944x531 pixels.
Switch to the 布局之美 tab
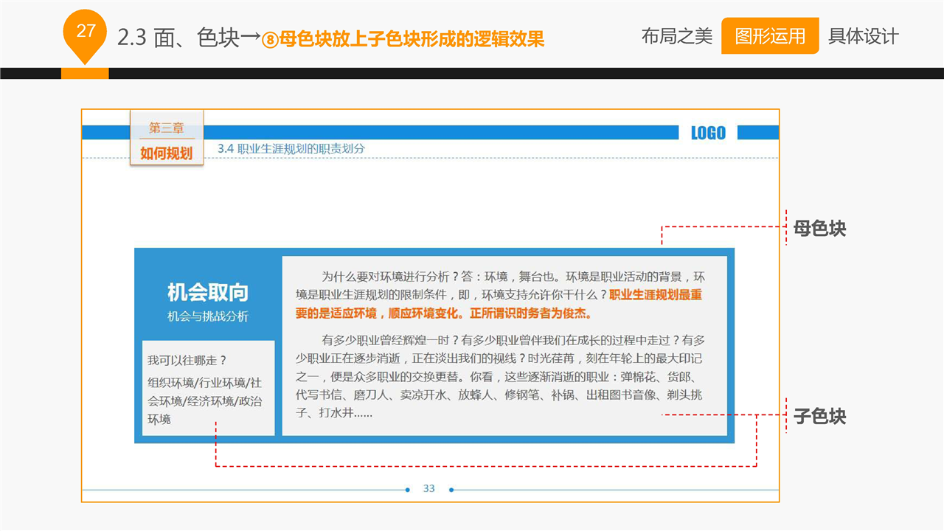click(x=676, y=36)
